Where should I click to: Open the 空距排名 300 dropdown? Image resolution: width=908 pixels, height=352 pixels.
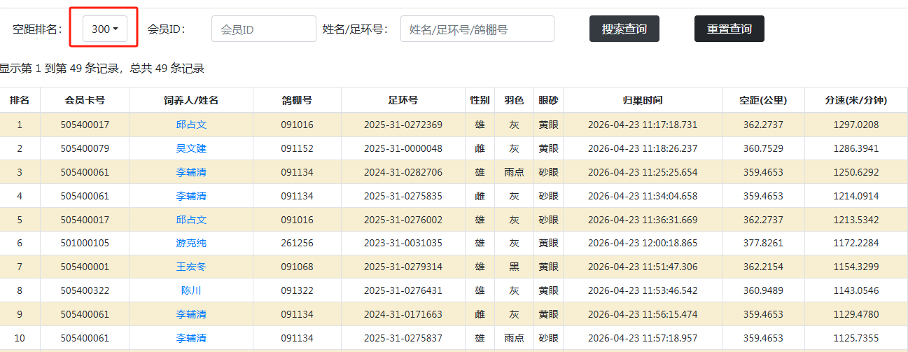coord(104,29)
